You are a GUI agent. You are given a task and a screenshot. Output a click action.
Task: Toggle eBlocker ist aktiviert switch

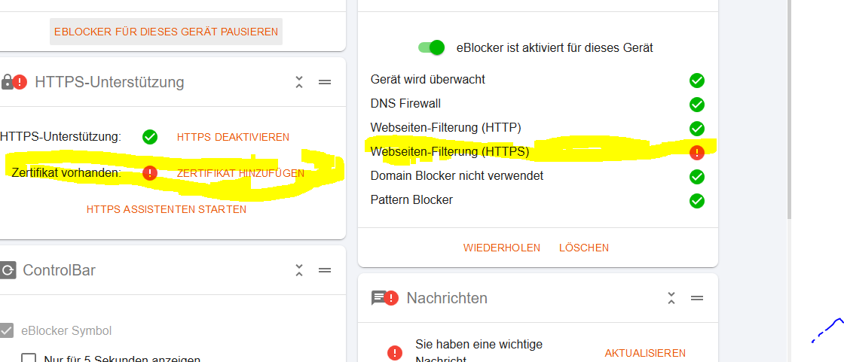tap(431, 47)
